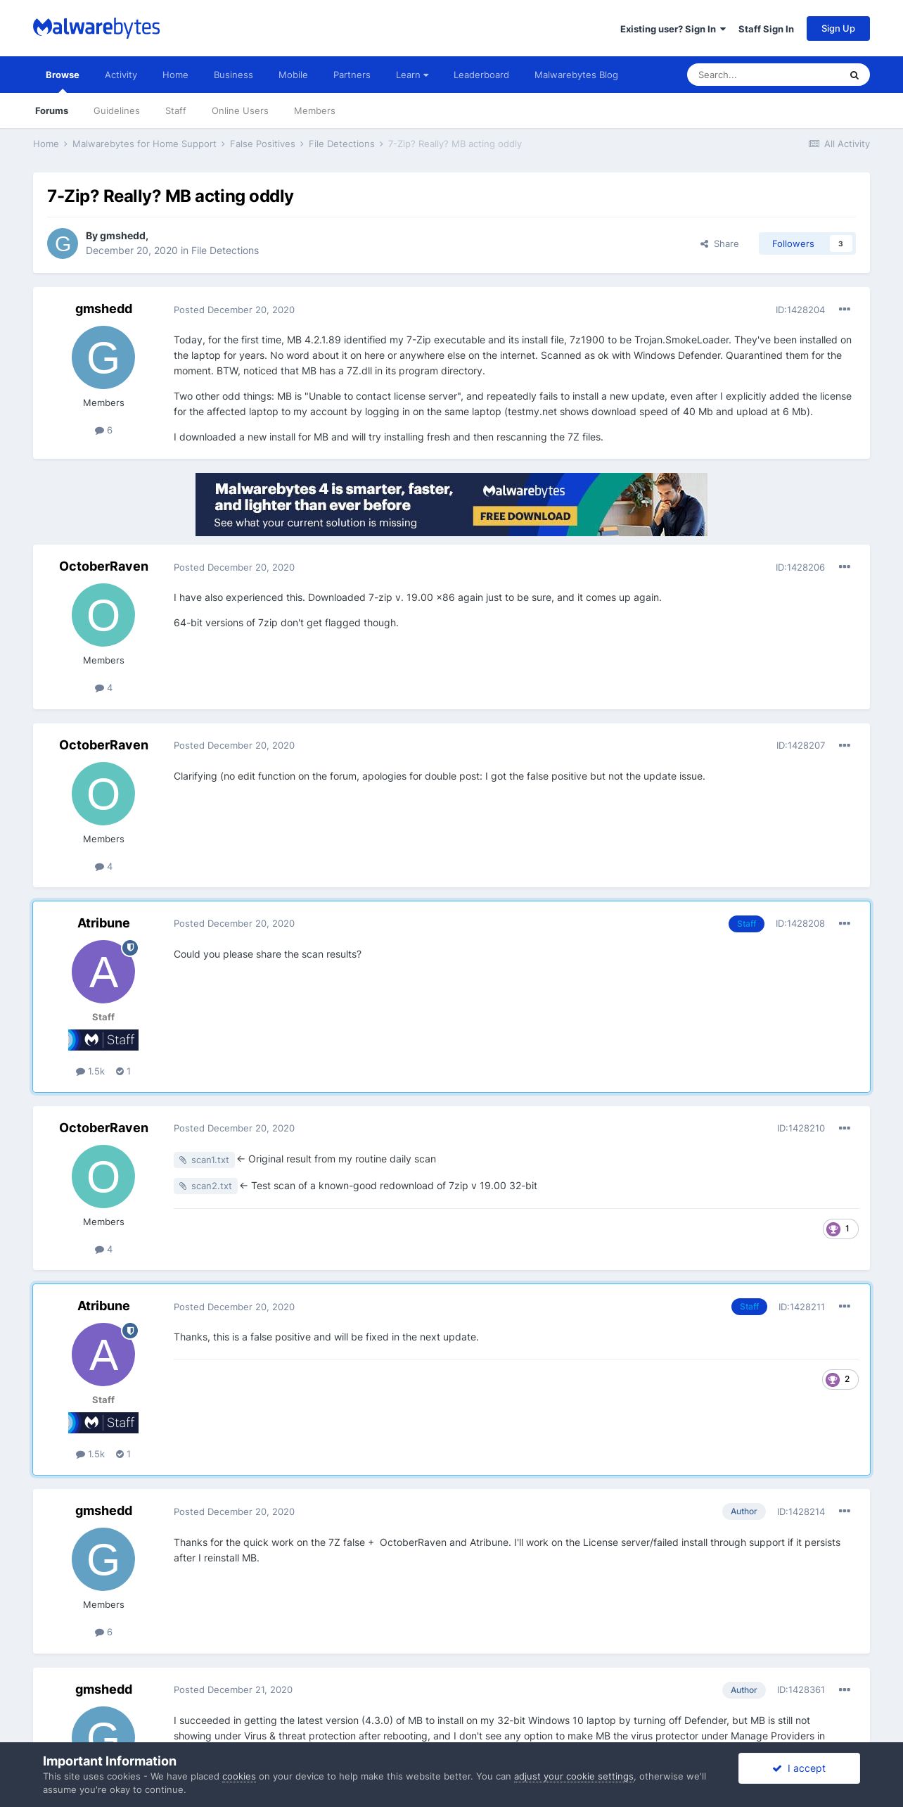Click OctoberRaven avatar on post ID:1428210
The width and height of the screenshot is (903, 1807).
(103, 1177)
